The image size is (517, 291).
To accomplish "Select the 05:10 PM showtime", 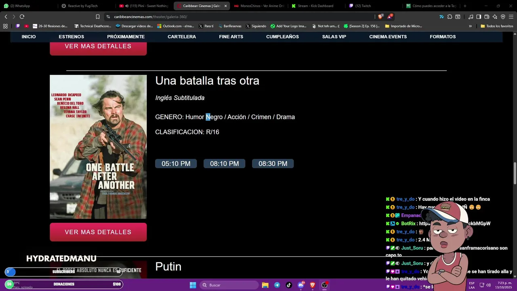I will pyautogui.click(x=176, y=164).
